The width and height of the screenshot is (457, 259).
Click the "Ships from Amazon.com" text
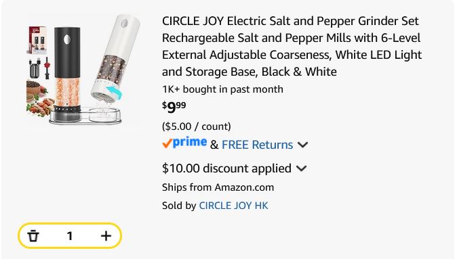click(218, 187)
